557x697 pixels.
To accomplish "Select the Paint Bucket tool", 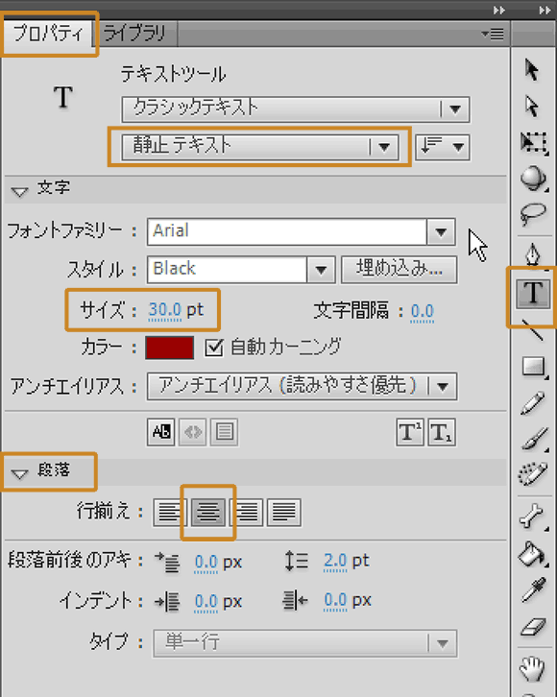I will click(x=533, y=554).
